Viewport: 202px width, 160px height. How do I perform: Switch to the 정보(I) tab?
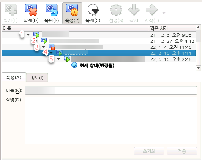(37, 78)
